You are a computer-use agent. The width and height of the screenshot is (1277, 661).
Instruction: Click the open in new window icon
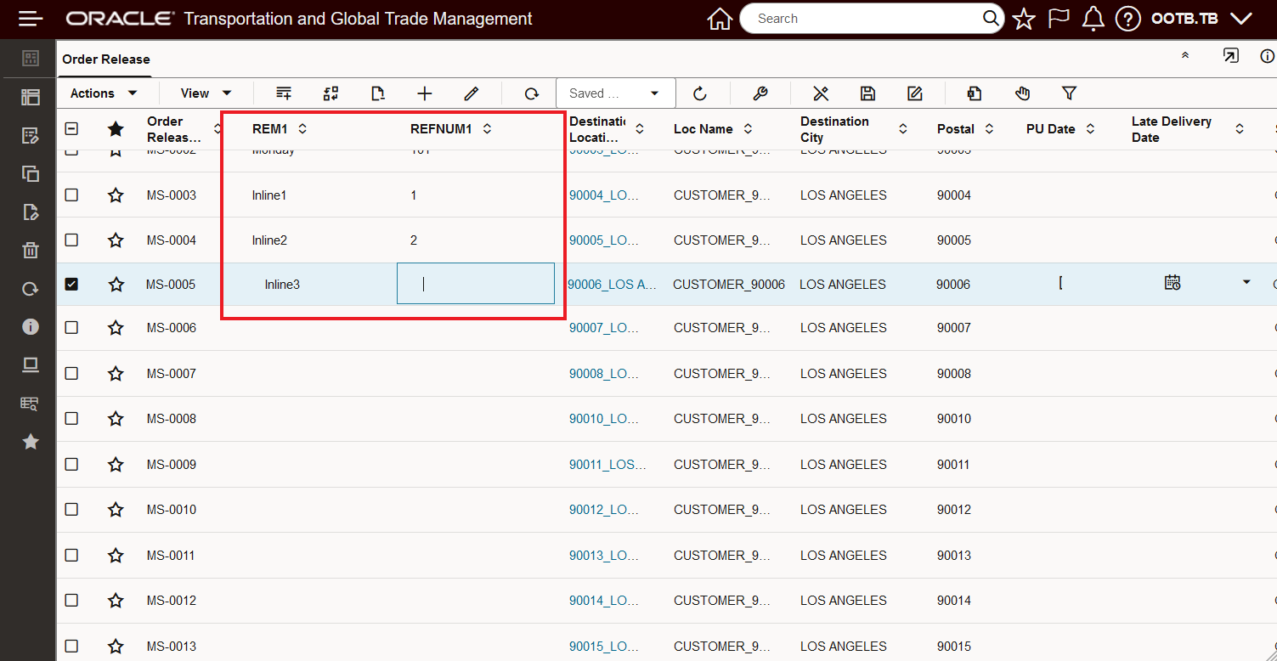pyautogui.click(x=1230, y=56)
